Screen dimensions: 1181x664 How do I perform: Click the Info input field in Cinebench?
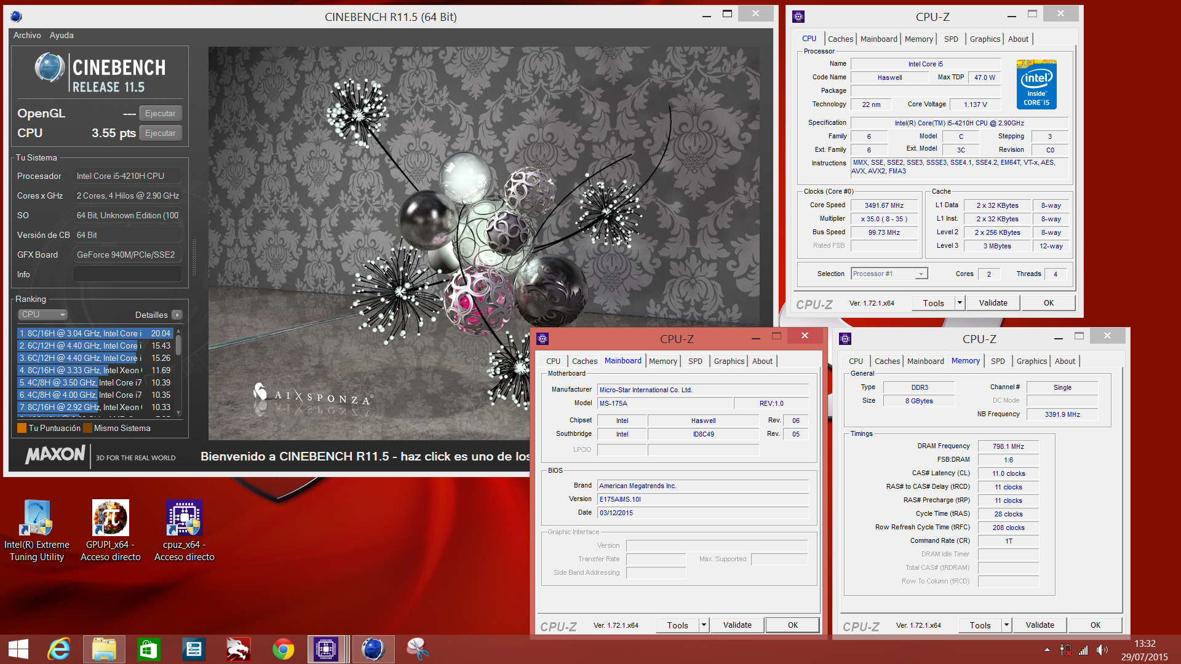pos(127,274)
